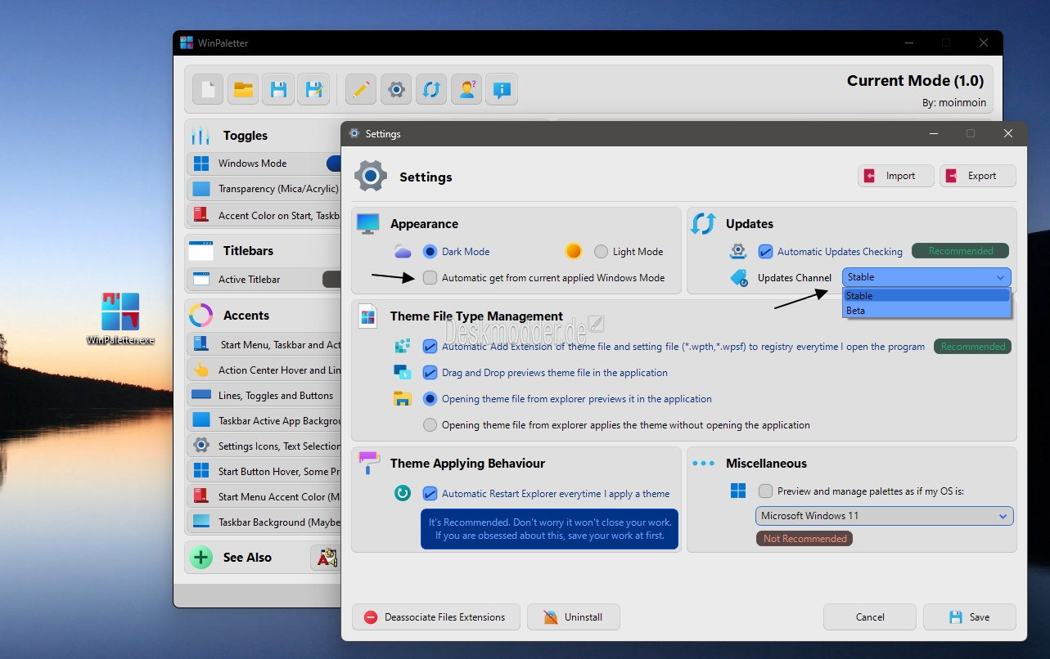This screenshot has width=1050, height=659.
Task: Click Start Button Hover row
Action: pyautogui.click(x=264, y=472)
